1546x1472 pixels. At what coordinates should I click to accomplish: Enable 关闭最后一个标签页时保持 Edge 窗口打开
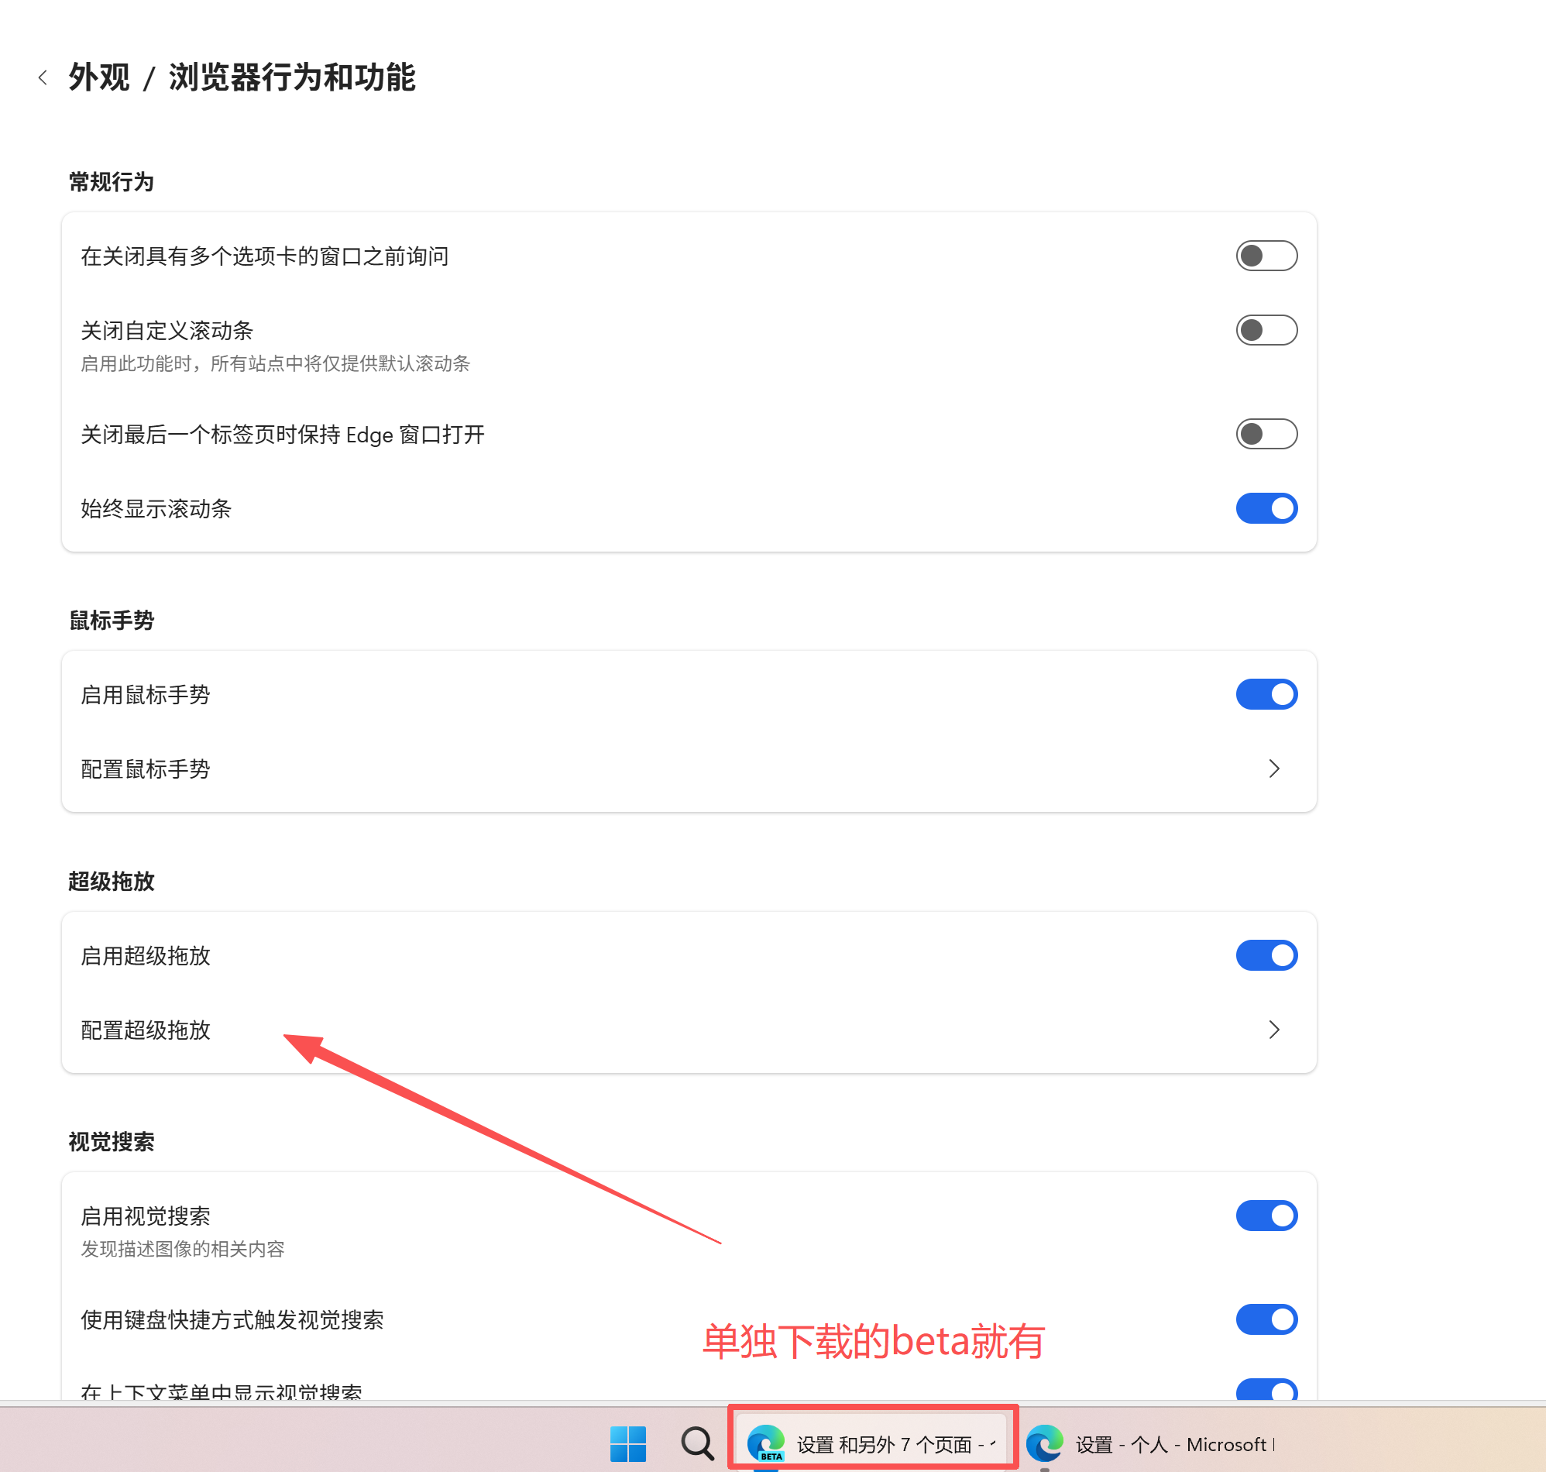1266,434
